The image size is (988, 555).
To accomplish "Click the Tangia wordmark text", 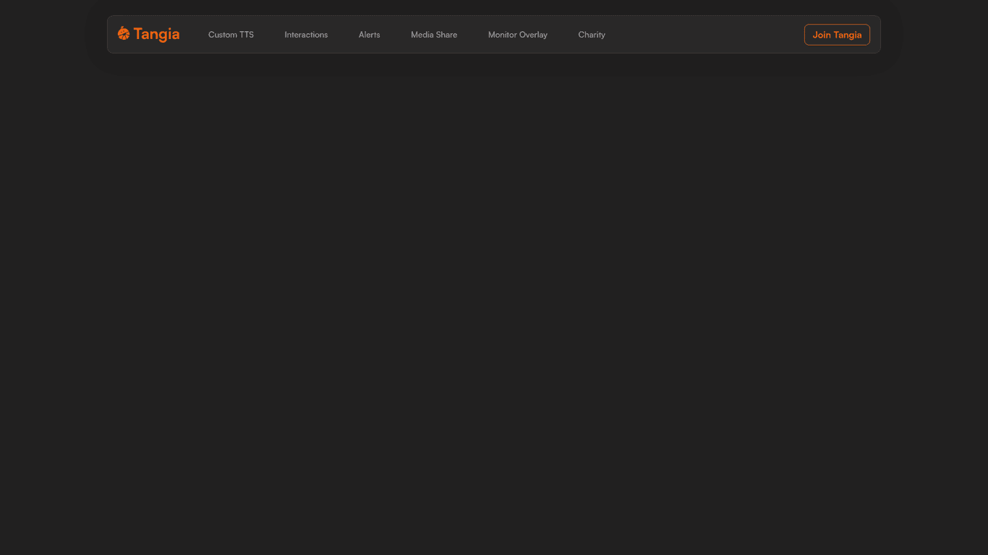I will [156, 34].
